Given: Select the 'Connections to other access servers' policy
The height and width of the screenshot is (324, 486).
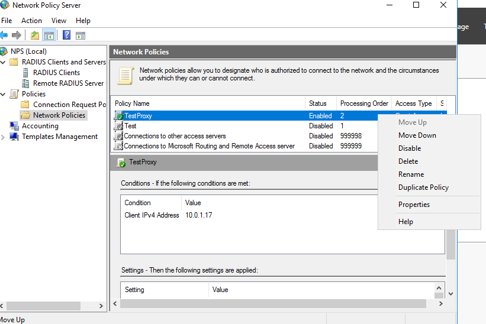Looking at the screenshot, I should (175, 136).
